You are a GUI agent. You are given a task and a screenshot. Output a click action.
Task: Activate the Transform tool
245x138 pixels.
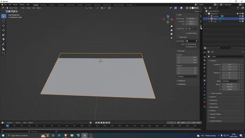point(3,39)
